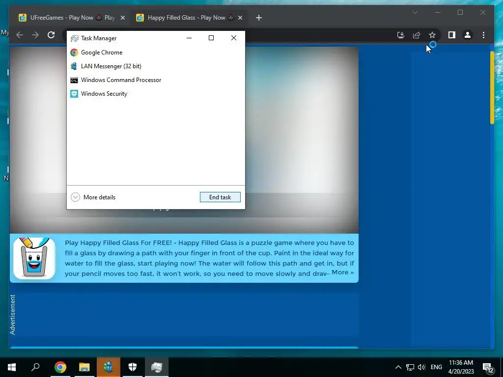Click Task Manager taskbar icon

157,367
